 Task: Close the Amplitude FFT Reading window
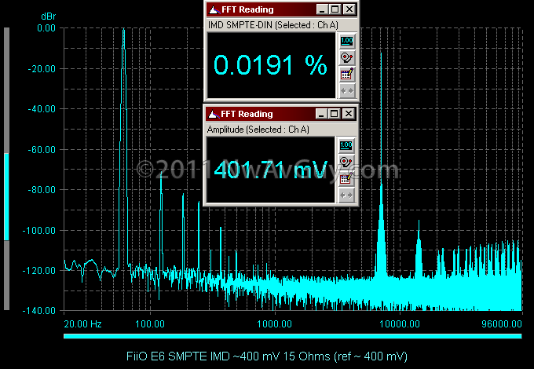point(349,114)
